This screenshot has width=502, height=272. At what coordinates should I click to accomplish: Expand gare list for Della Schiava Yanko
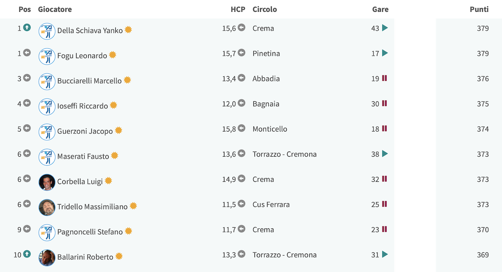coord(385,28)
